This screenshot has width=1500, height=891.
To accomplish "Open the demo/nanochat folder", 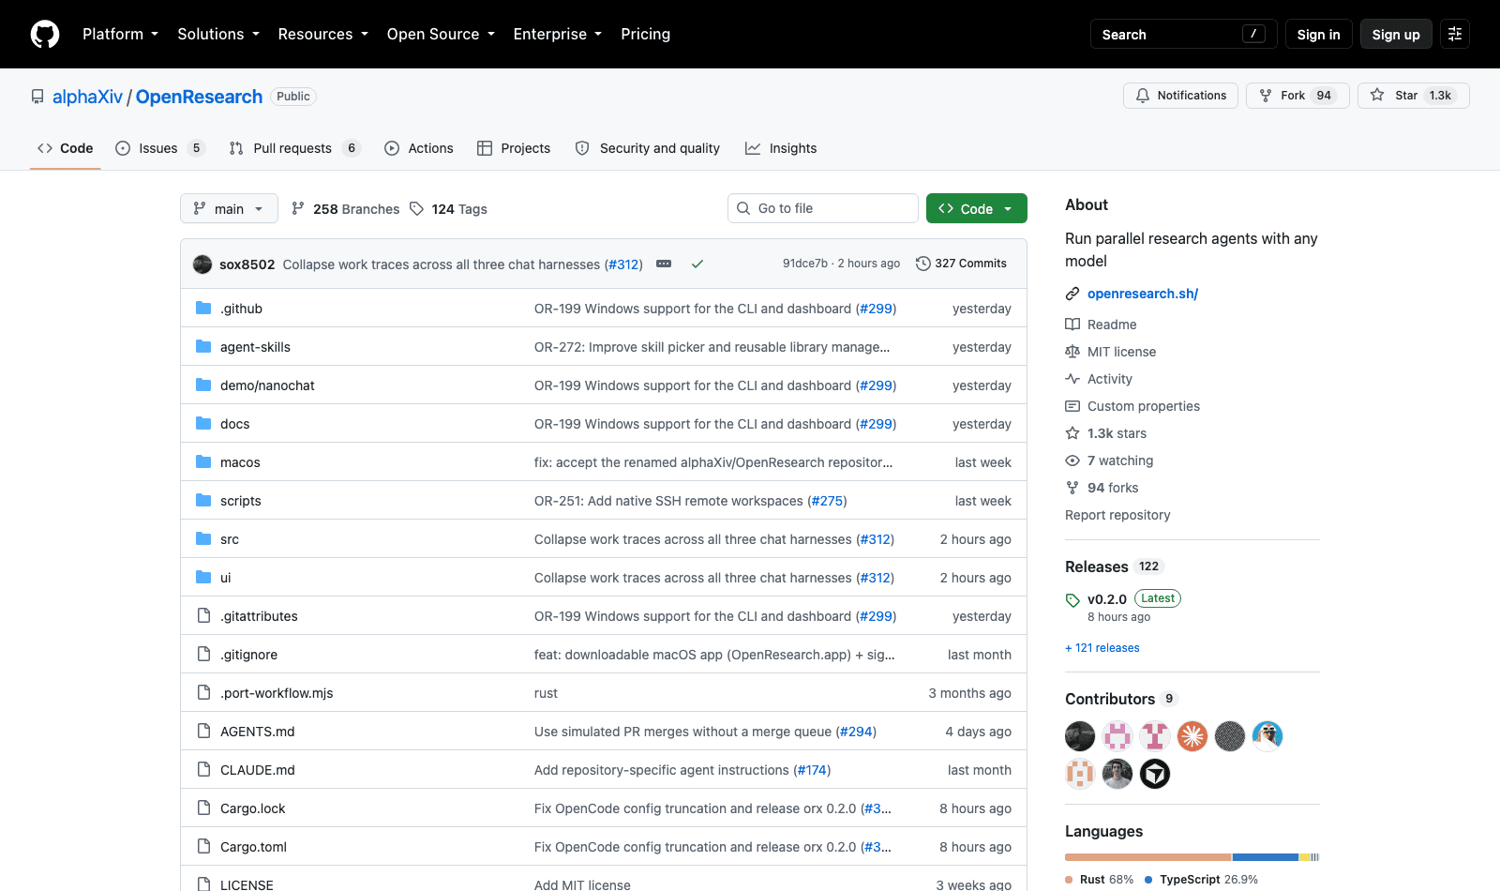I will click(x=267, y=385).
